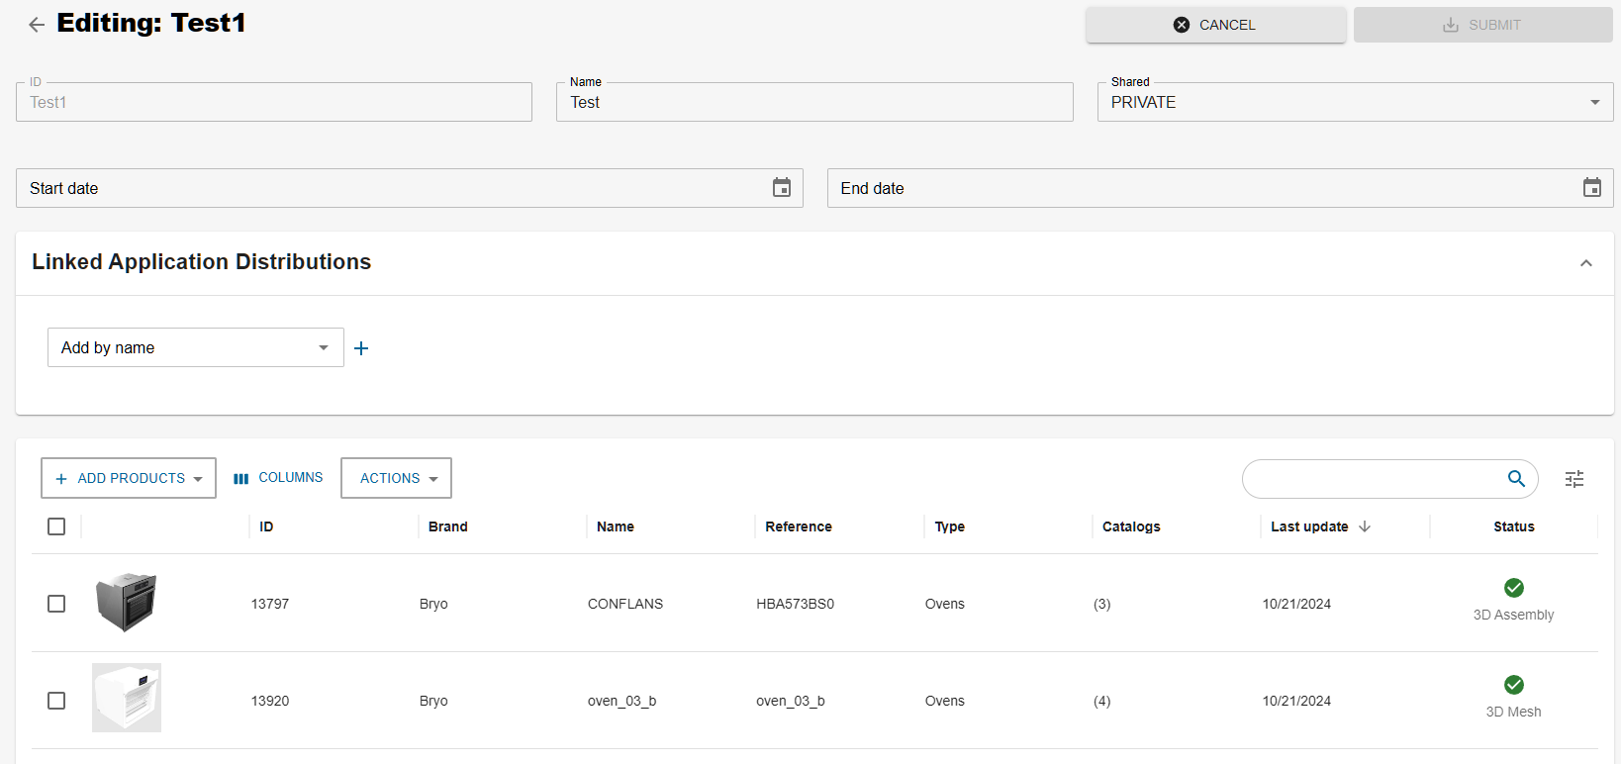Sort by the Reference column header

(x=799, y=526)
